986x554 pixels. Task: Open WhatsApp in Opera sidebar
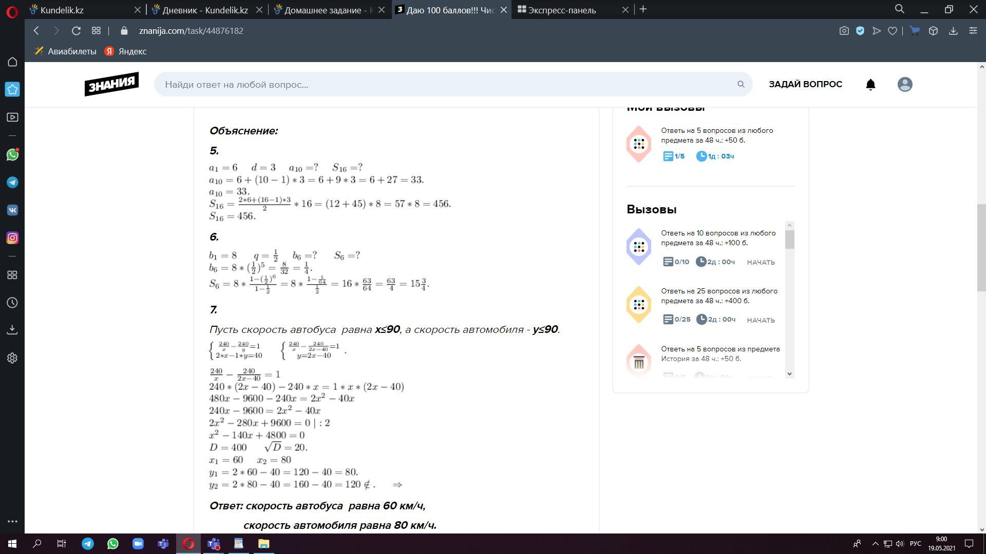pyautogui.click(x=12, y=155)
